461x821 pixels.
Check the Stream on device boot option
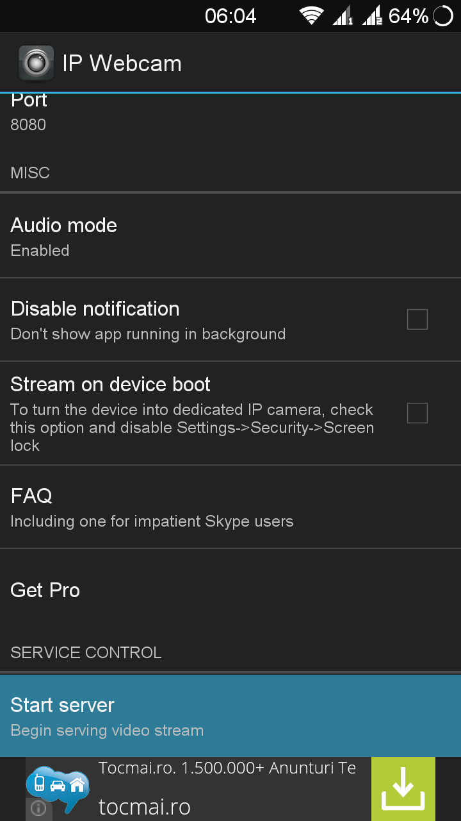point(417,413)
